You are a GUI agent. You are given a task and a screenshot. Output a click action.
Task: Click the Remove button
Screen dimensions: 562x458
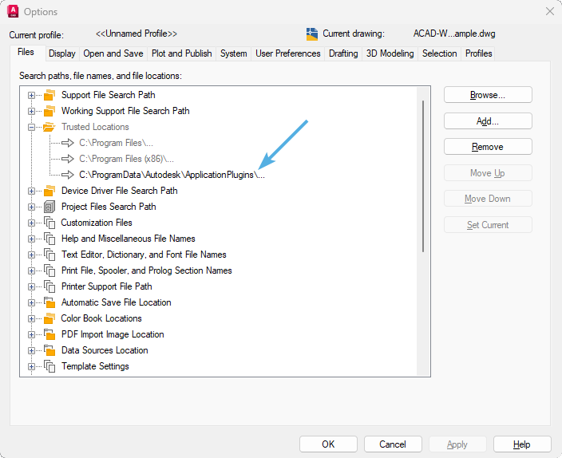488,147
